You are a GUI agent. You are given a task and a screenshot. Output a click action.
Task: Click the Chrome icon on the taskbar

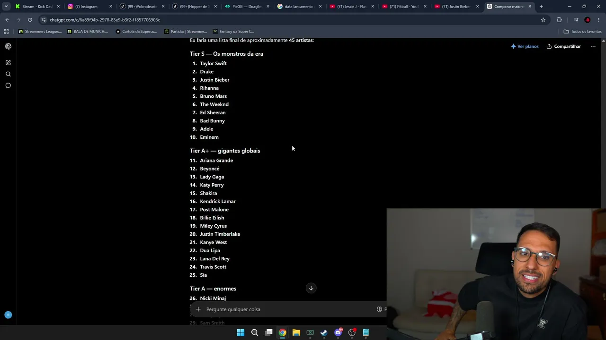tap(282, 332)
